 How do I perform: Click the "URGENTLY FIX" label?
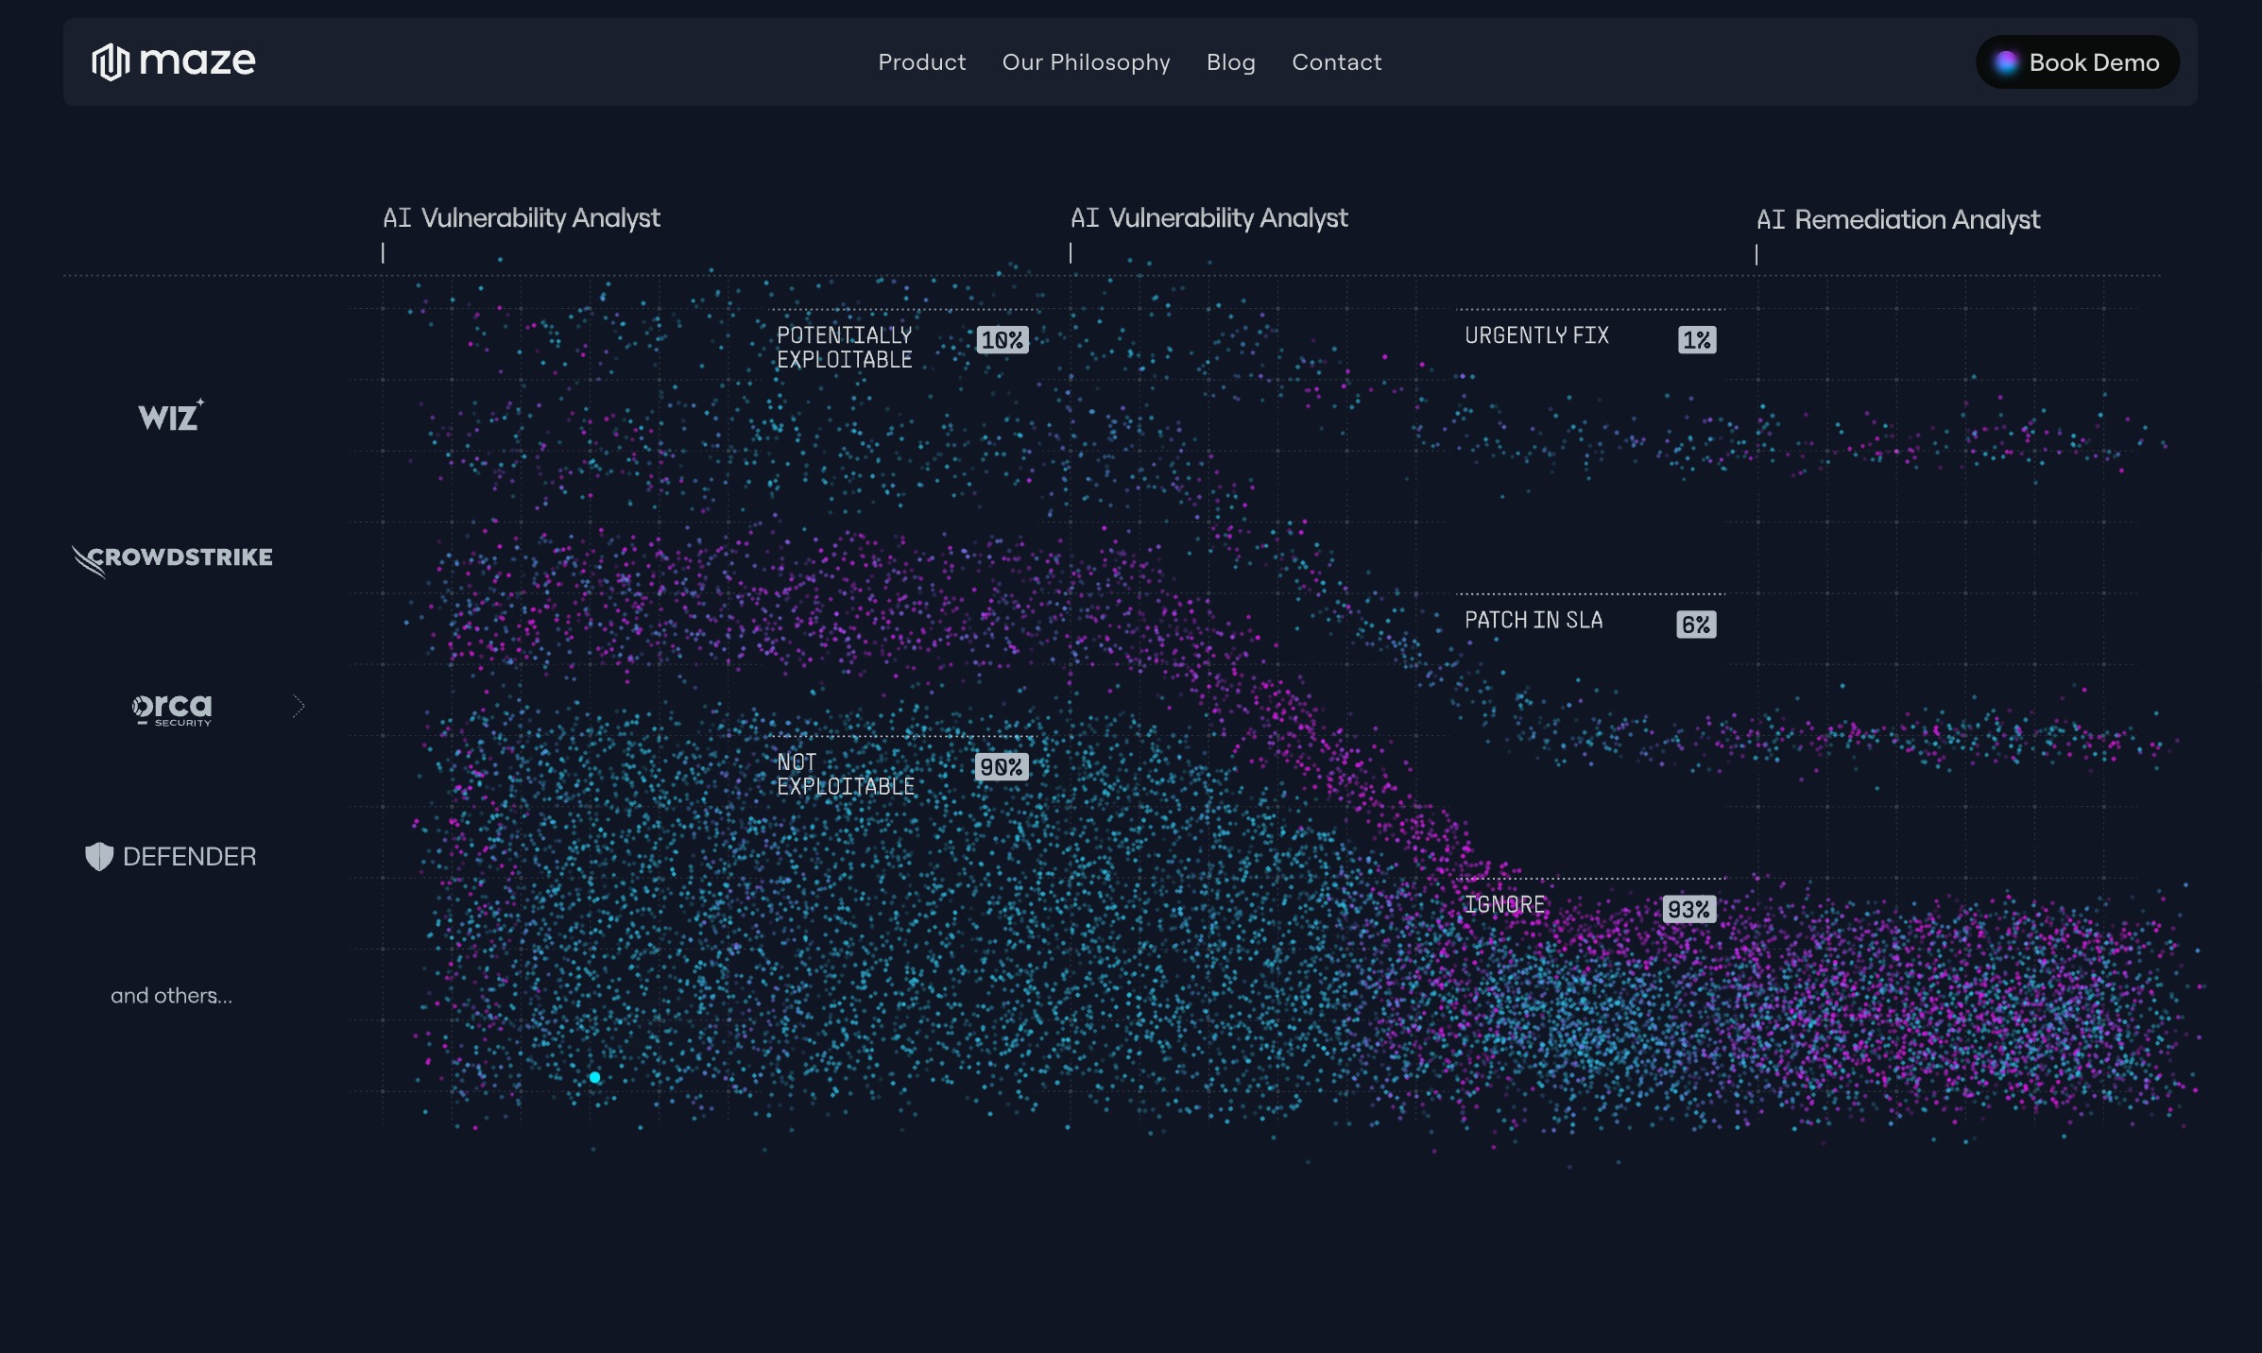1536,335
